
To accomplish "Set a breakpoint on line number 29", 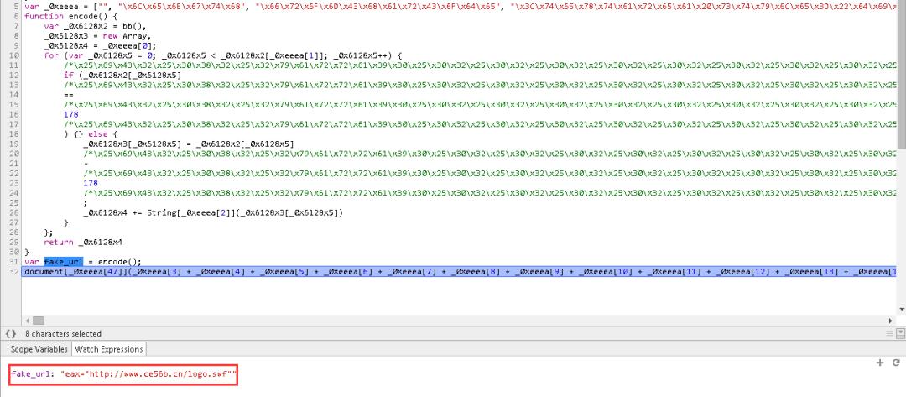I will (15, 242).
